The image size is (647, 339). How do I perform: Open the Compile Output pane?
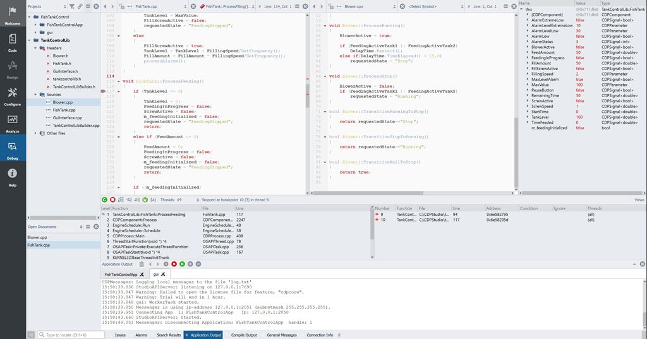(x=244, y=335)
